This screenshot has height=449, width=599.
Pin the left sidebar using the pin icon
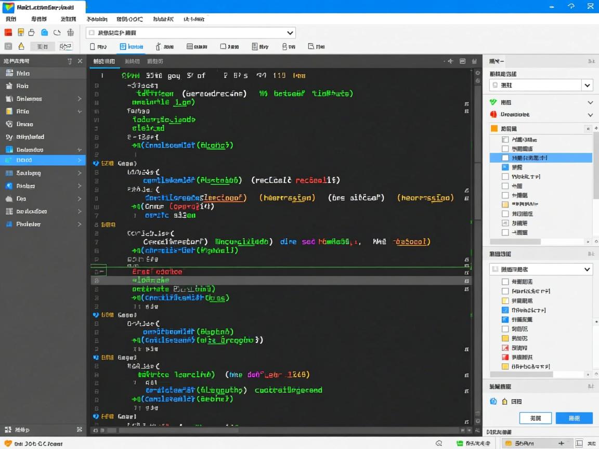point(70,61)
